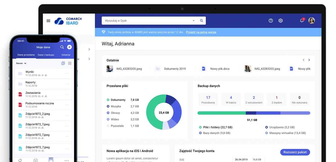The height and width of the screenshot is (162, 336).
Task: Switch to the Dane z backupu tab
Action: (46, 55)
